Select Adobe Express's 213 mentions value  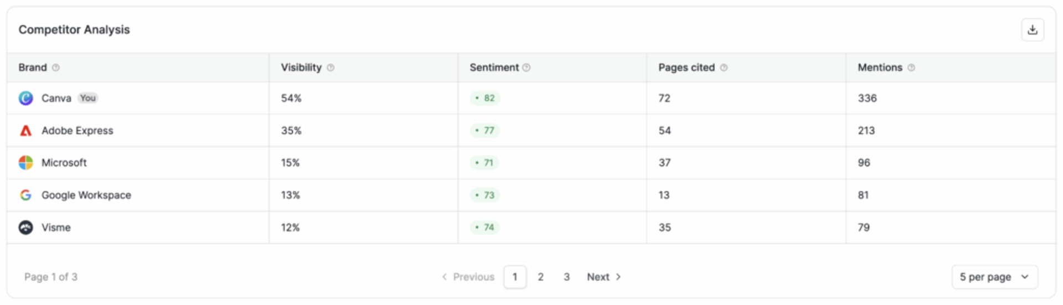point(866,131)
